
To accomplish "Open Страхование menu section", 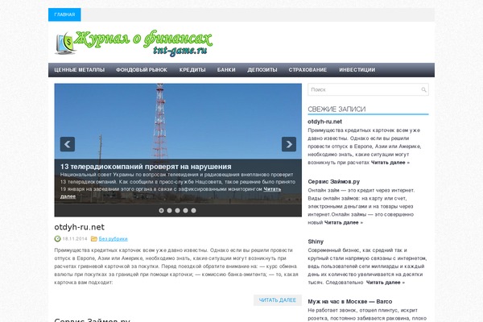I will click(x=308, y=70).
